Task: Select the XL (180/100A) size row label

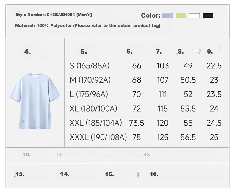Action: coord(93,109)
